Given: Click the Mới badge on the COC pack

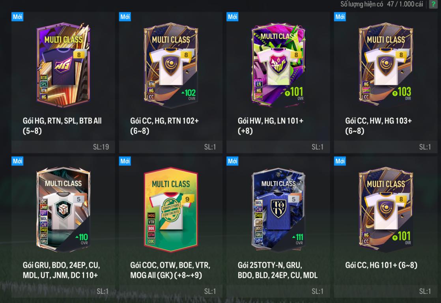Looking at the screenshot, I should pos(125,161).
